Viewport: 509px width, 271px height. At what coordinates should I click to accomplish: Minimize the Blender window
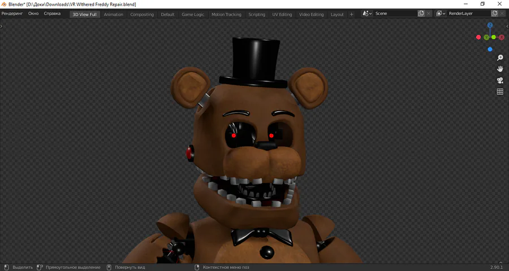click(466, 4)
